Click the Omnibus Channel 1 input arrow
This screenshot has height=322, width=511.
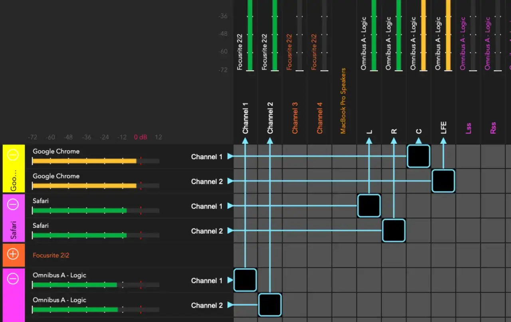point(230,280)
